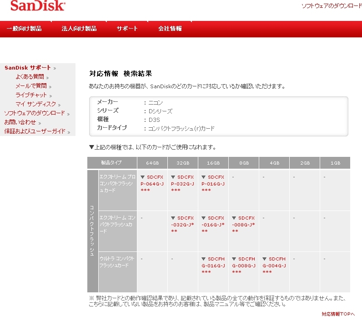
Task: Start ライブチャット from sidebar
Action: [x=31, y=95]
